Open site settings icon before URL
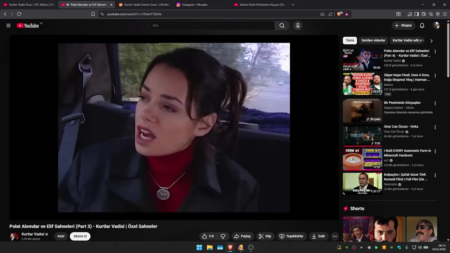This screenshot has height=253, width=450. pyautogui.click(x=102, y=14)
